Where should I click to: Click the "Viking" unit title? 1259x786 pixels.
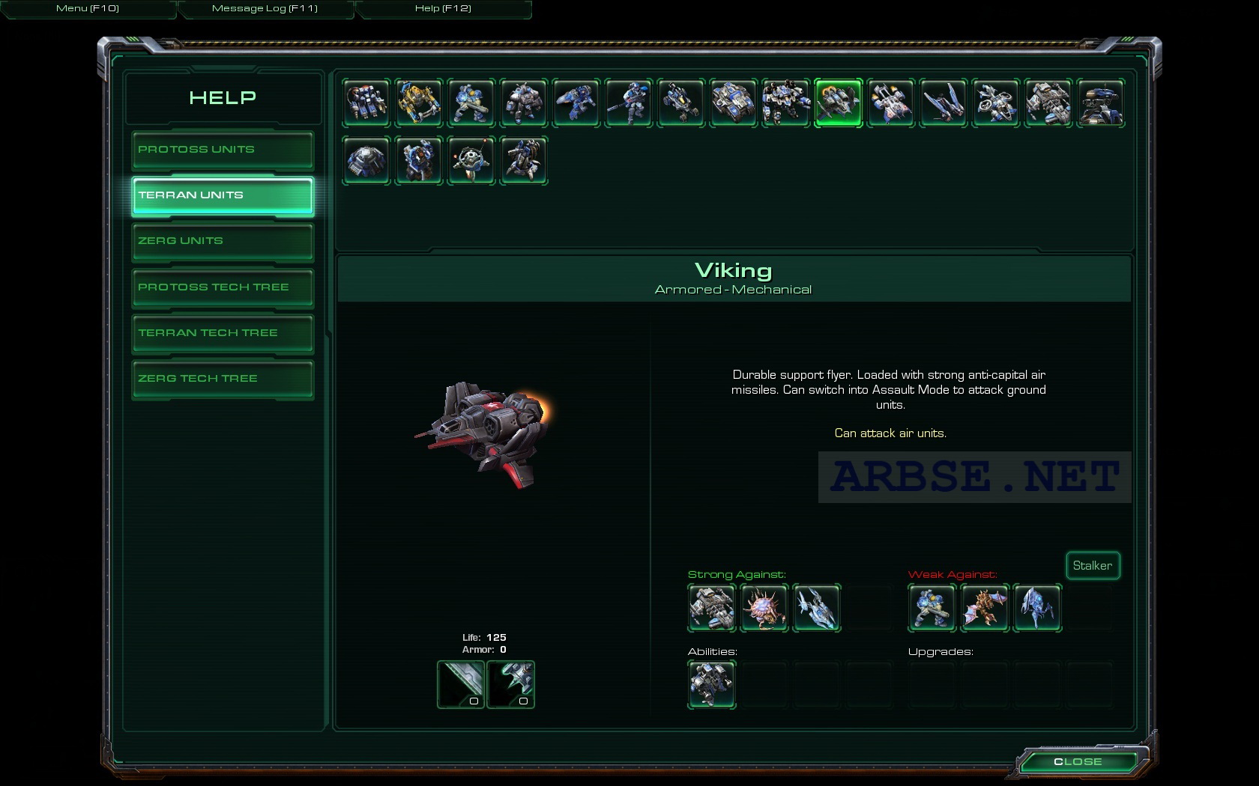coord(733,270)
